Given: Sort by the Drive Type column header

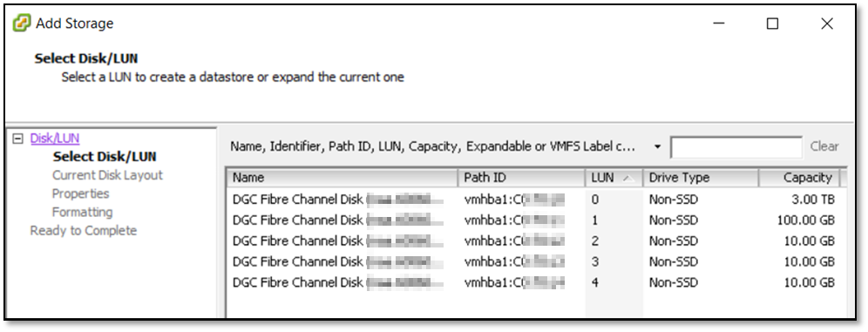Looking at the screenshot, I should [x=701, y=178].
